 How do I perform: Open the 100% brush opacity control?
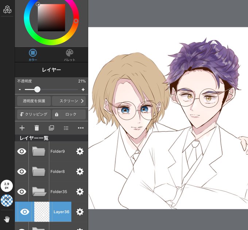7,201
